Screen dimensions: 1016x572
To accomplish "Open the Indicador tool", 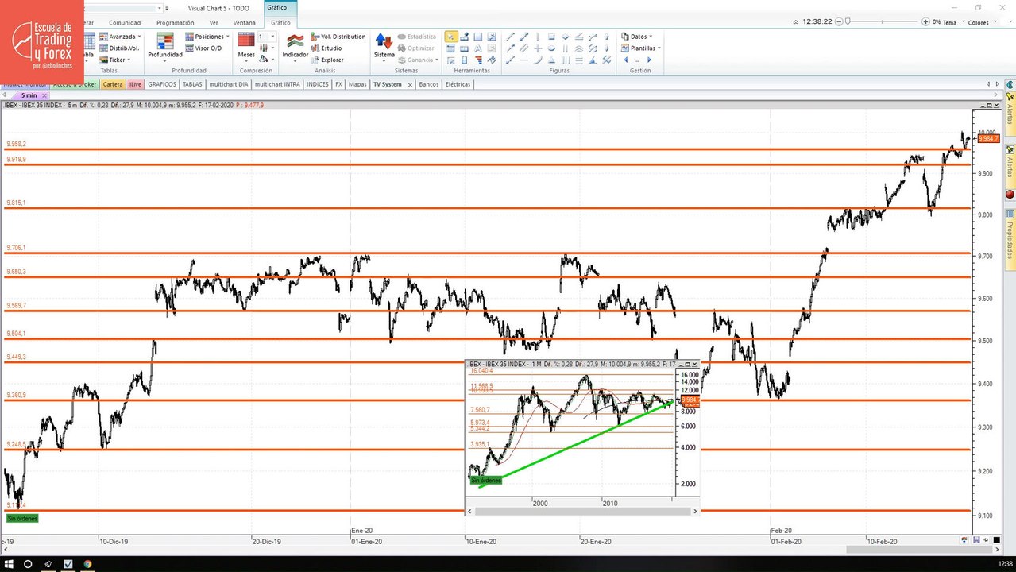I will pyautogui.click(x=295, y=46).
